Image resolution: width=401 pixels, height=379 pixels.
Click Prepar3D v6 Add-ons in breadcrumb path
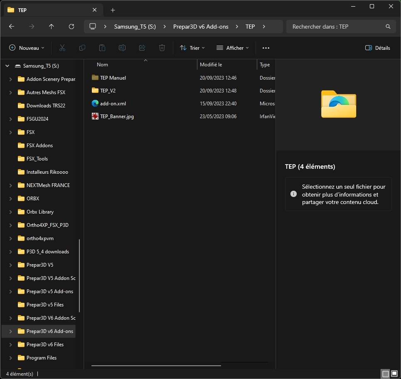pos(201,27)
